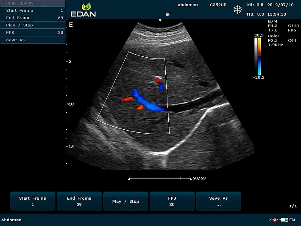Click the F2.5 color frequency value
The width and height of the screenshot is (301, 226).
[x=273, y=41]
